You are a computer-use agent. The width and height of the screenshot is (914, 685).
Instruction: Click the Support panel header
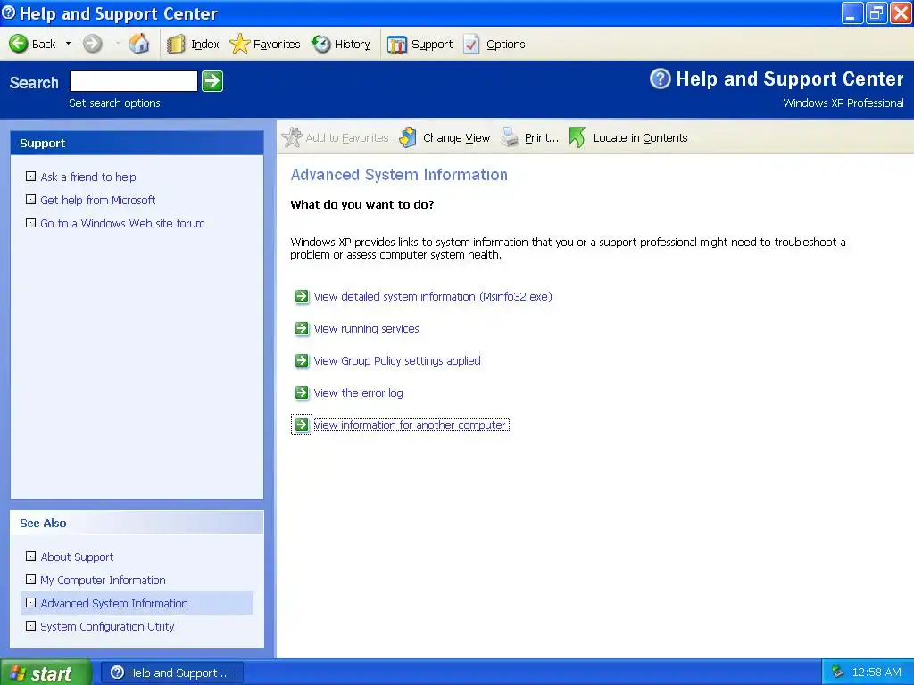137,144
